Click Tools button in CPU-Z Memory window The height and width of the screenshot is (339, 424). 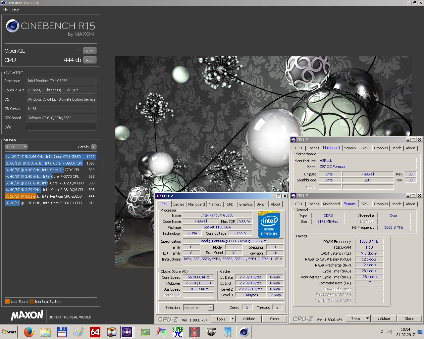coord(355,318)
